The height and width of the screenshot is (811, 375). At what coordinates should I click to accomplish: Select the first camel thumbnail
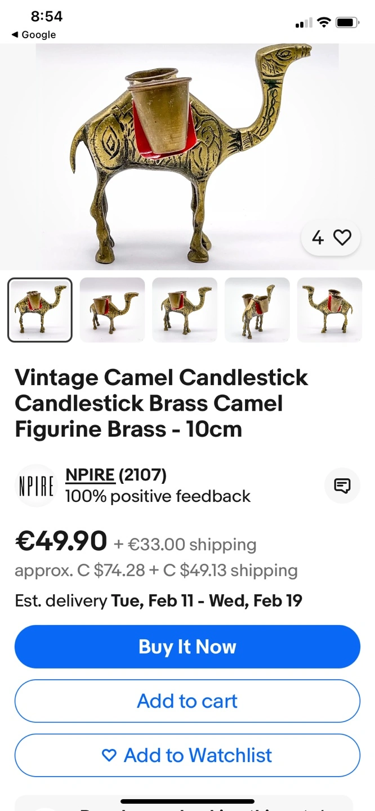pos(40,310)
